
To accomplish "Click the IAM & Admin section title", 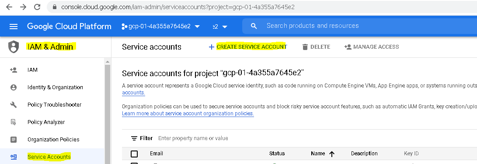I will (x=50, y=47).
